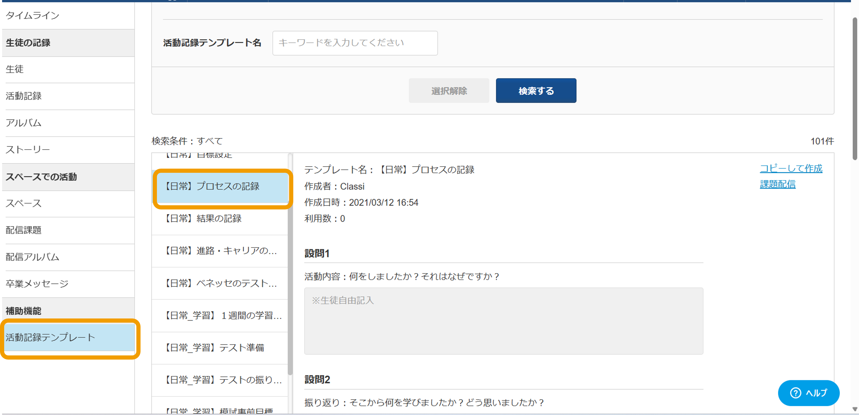The image size is (859, 415).
Task: Click the コピーして作成 link
Action: pos(791,168)
